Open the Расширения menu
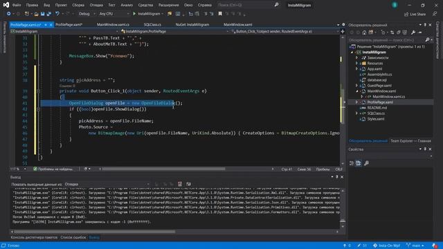443x249 pixels. pyautogui.click(x=168, y=5)
